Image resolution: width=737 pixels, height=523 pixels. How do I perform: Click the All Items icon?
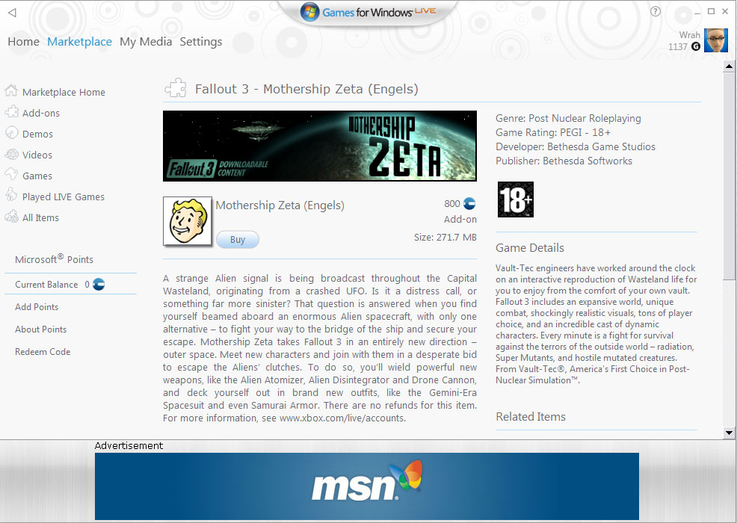point(11,216)
